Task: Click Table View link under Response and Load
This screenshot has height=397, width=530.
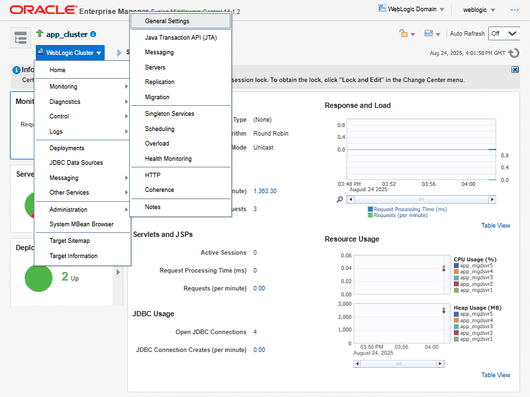Action: click(496, 225)
